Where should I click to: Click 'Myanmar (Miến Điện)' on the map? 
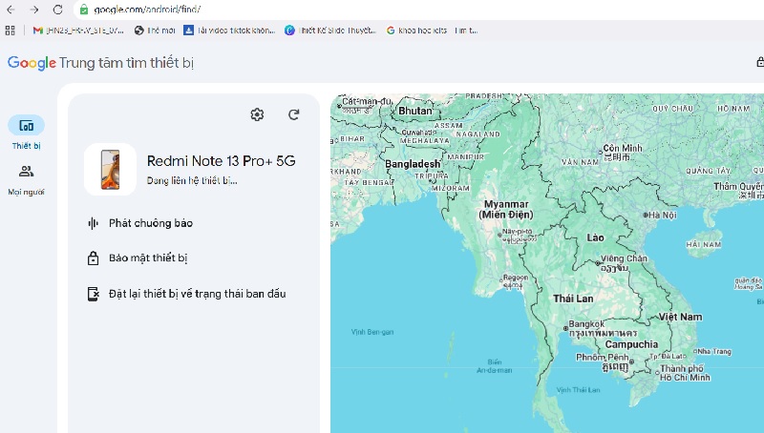click(x=506, y=209)
